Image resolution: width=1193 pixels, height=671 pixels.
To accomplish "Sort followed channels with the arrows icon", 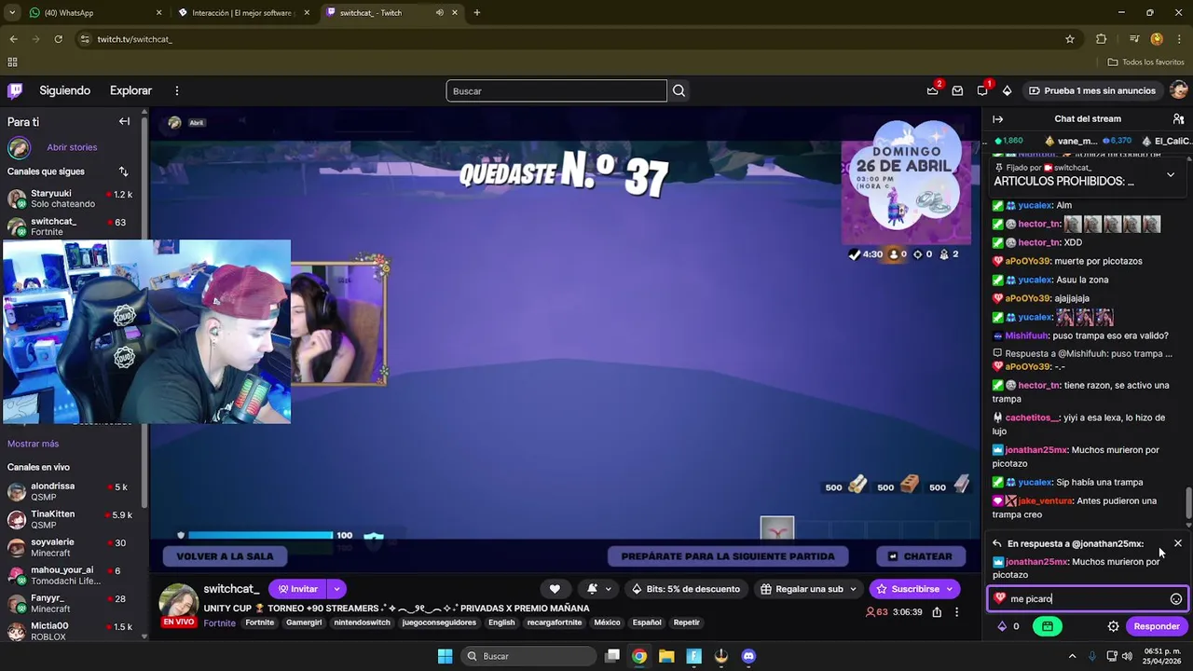I will point(123,171).
